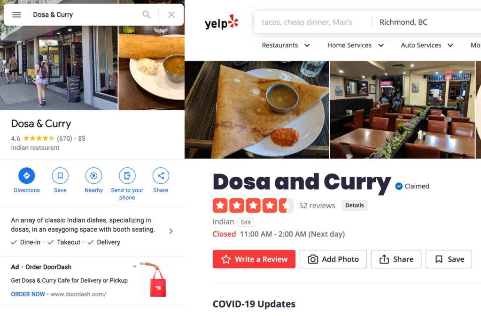The image size is (481, 316).
Task: Click the Details button beside reviews
Action: click(355, 205)
